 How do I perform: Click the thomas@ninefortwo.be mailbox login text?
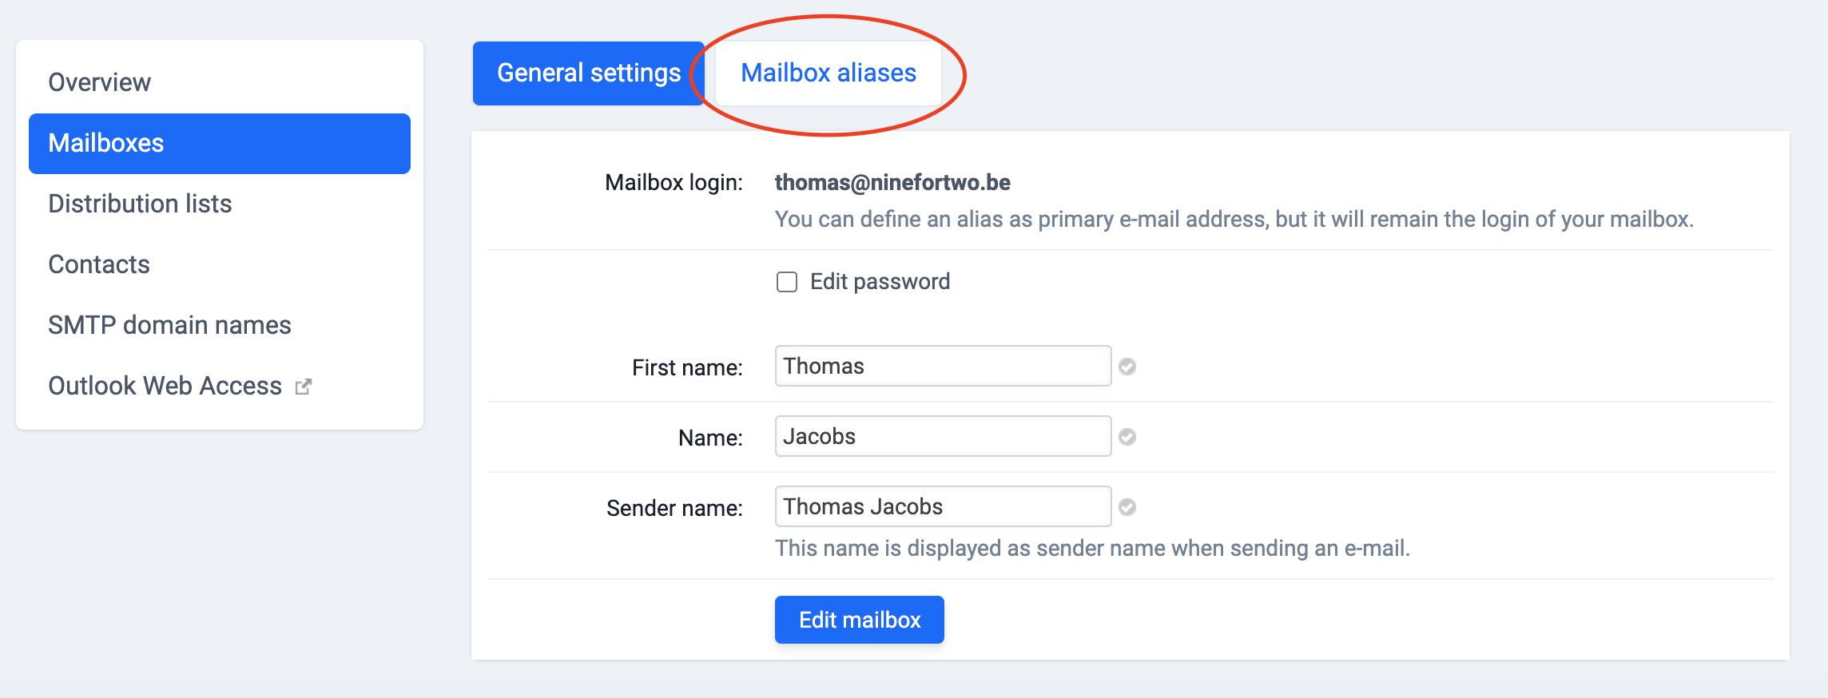pyautogui.click(x=892, y=182)
